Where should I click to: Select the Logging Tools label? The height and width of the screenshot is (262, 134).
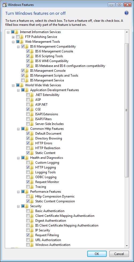[45, 172]
